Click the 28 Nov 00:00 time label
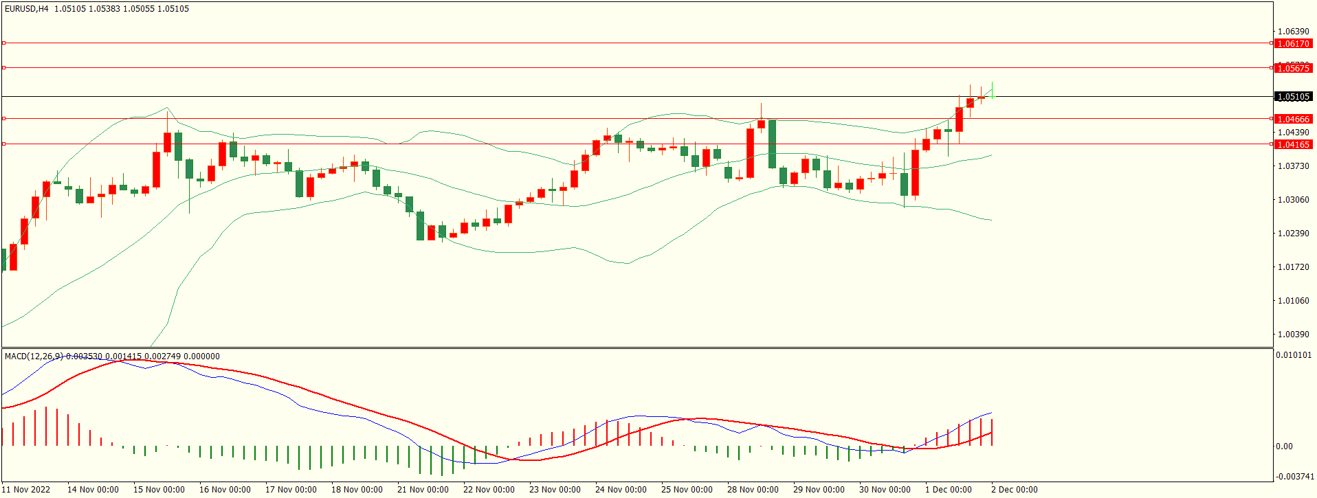The width and height of the screenshot is (1317, 498). 753,490
